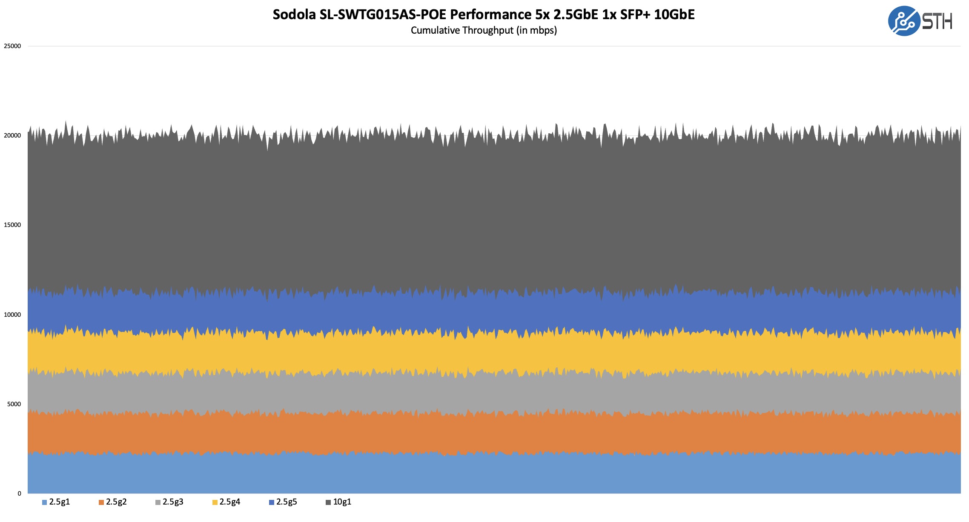Click the orange 2.5g2 area band
The height and width of the screenshot is (522, 969).
[x=494, y=434]
